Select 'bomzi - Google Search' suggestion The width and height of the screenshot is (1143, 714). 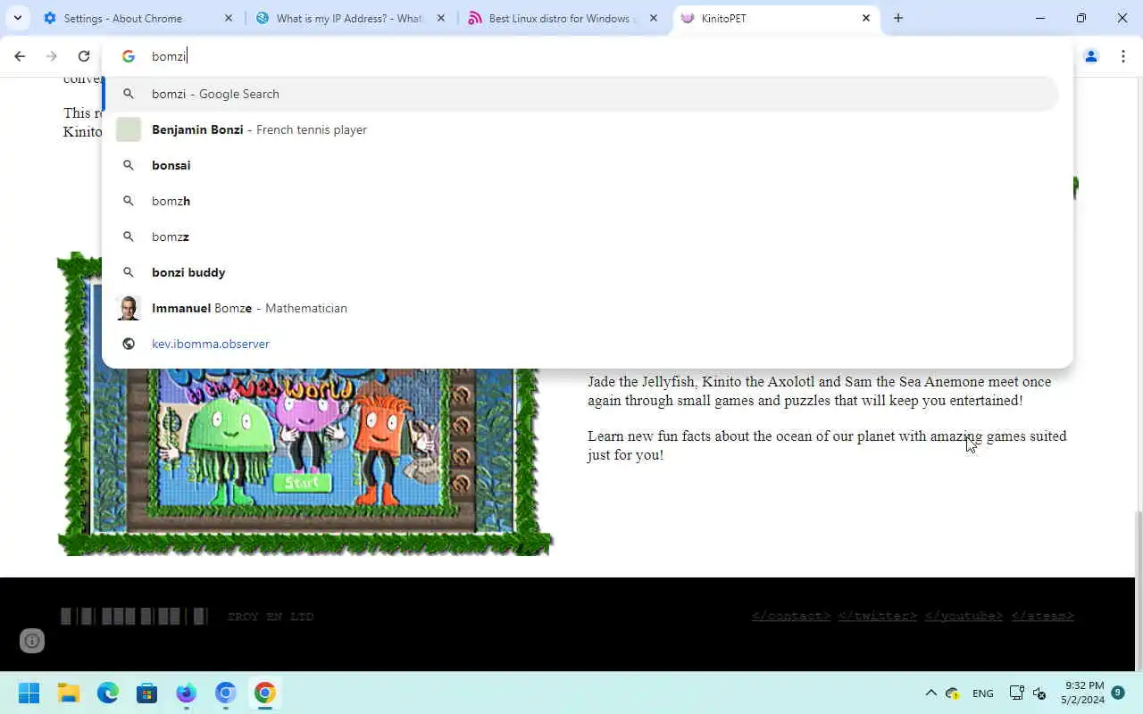point(580,94)
